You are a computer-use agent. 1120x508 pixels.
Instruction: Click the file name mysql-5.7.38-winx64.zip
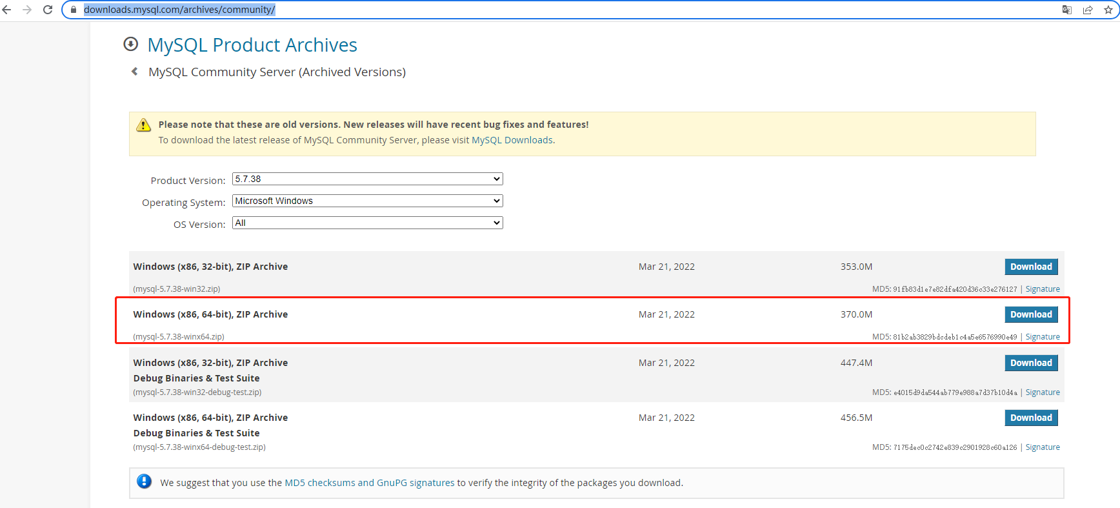[x=179, y=337]
